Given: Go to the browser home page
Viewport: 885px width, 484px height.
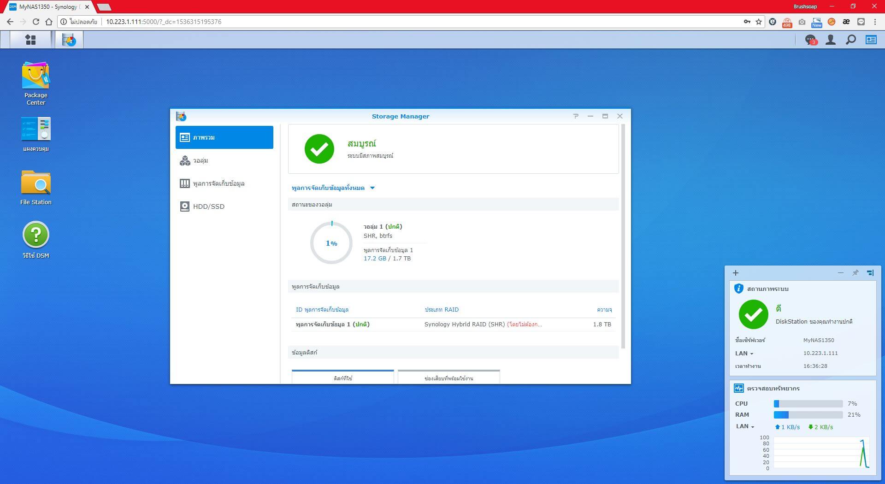Looking at the screenshot, I should pyautogui.click(x=49, y=22).
